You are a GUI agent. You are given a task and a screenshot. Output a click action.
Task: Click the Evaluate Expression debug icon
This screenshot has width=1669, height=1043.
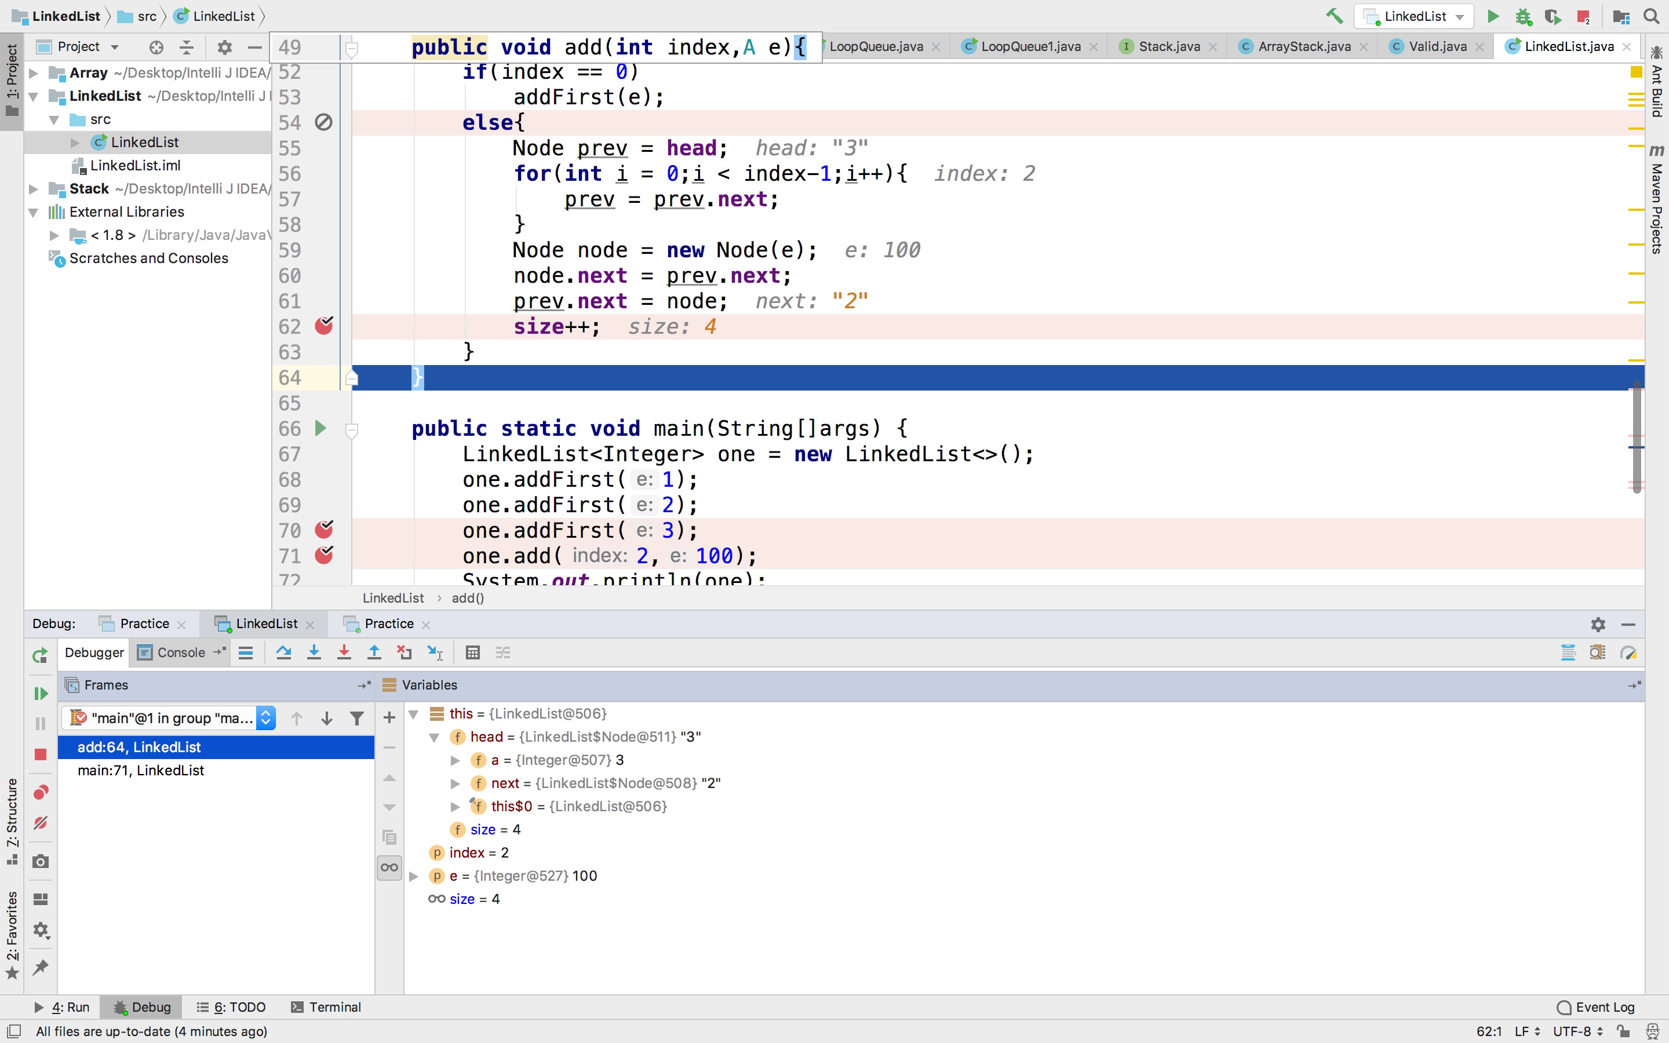[x=473, y=652]
